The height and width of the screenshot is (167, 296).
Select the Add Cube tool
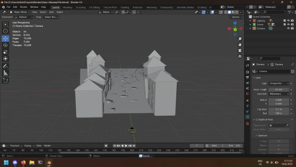pyautogui.click(x=5, y=80)
